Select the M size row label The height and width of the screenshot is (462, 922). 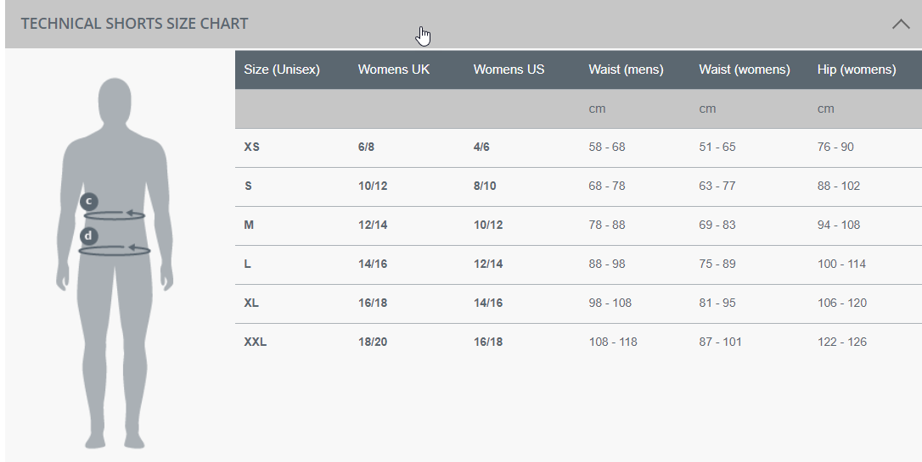(249, 225)
